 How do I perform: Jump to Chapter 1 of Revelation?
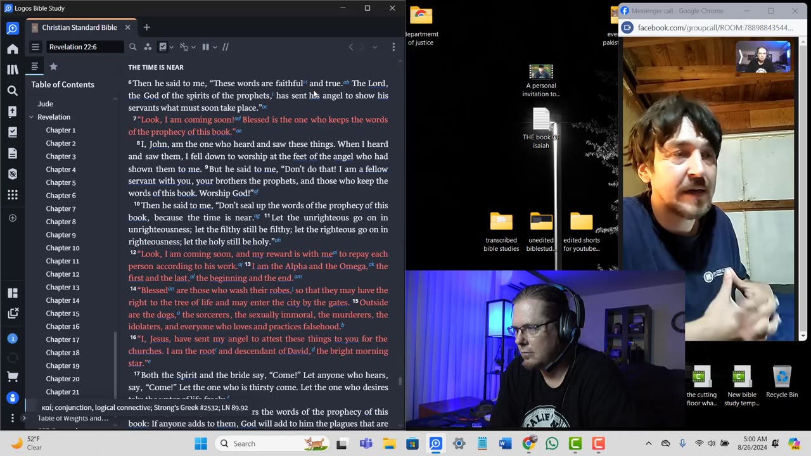tap(61, 130)
